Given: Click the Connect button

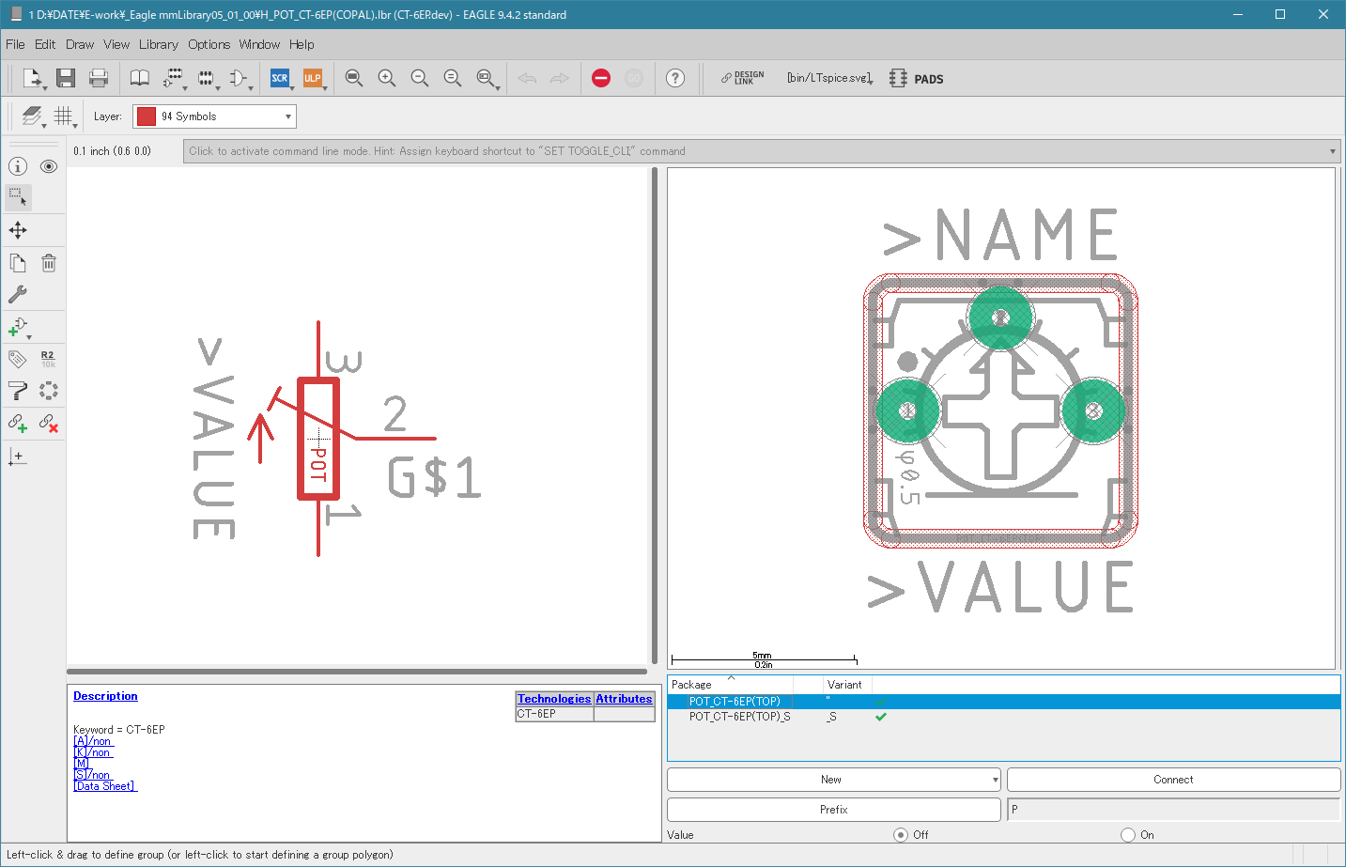Looking at the screenshot, I should point(1173,780).
